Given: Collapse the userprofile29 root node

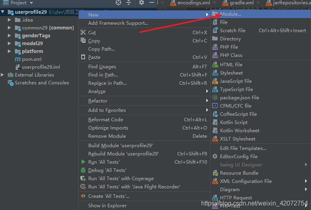Looking at the screenshot, I should 3,12.
